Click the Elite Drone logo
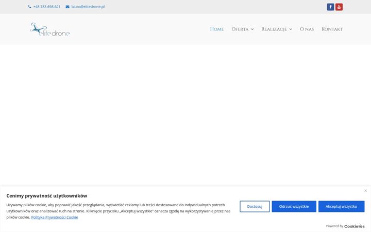The height and width of the screenshot is (232, 371). point(50,29)
